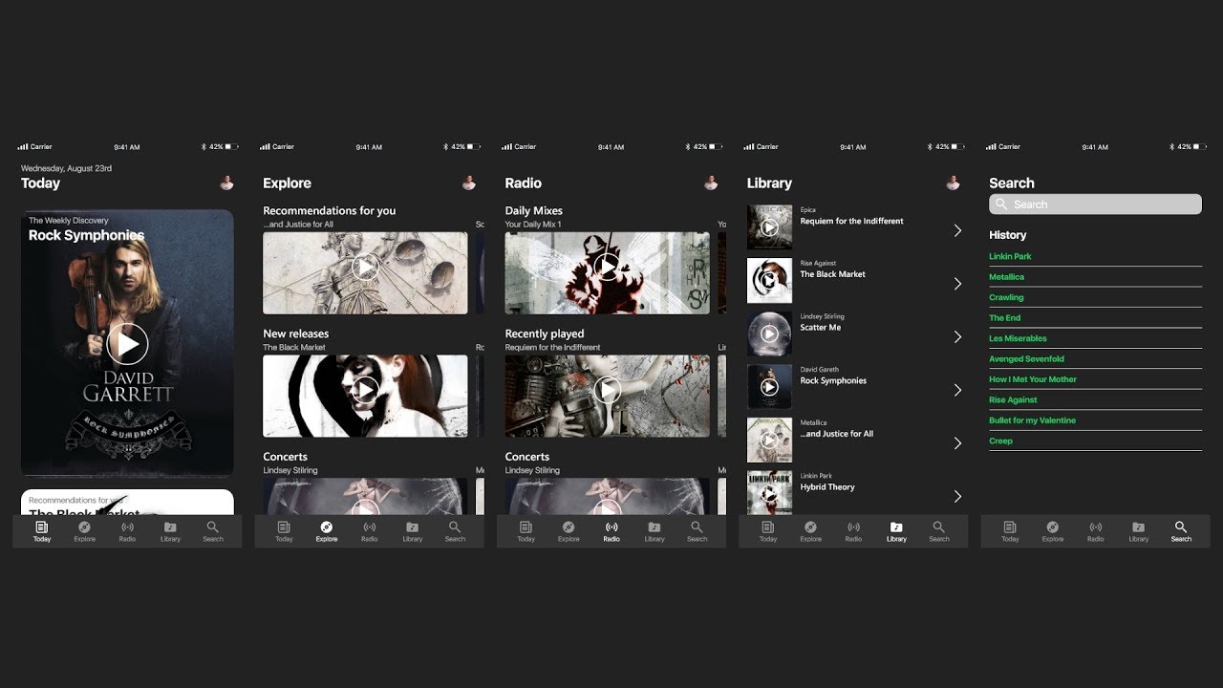
Task: Play Your Daily Mix 1 on the Radio screen
Action: tap(608, 267)
